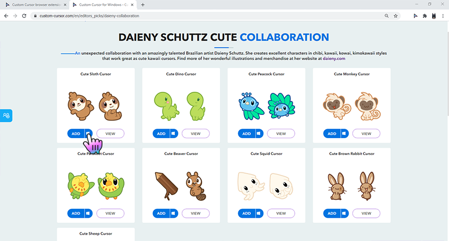Click the Cute Squid Cursor title
The image size is (449, 241).
click(266, 153)
